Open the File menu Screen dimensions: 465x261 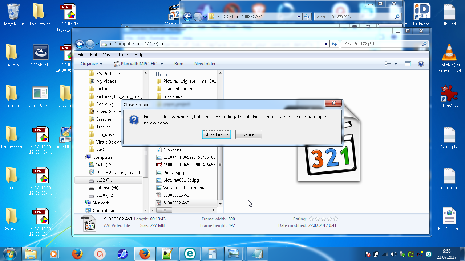(81, 55)
